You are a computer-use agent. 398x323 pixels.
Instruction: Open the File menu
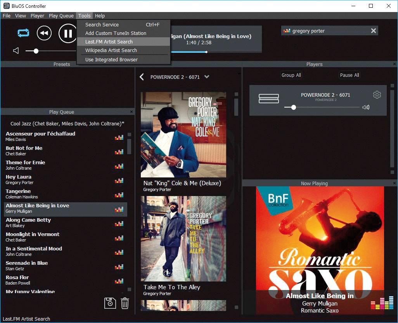click(x=7, y=16)
